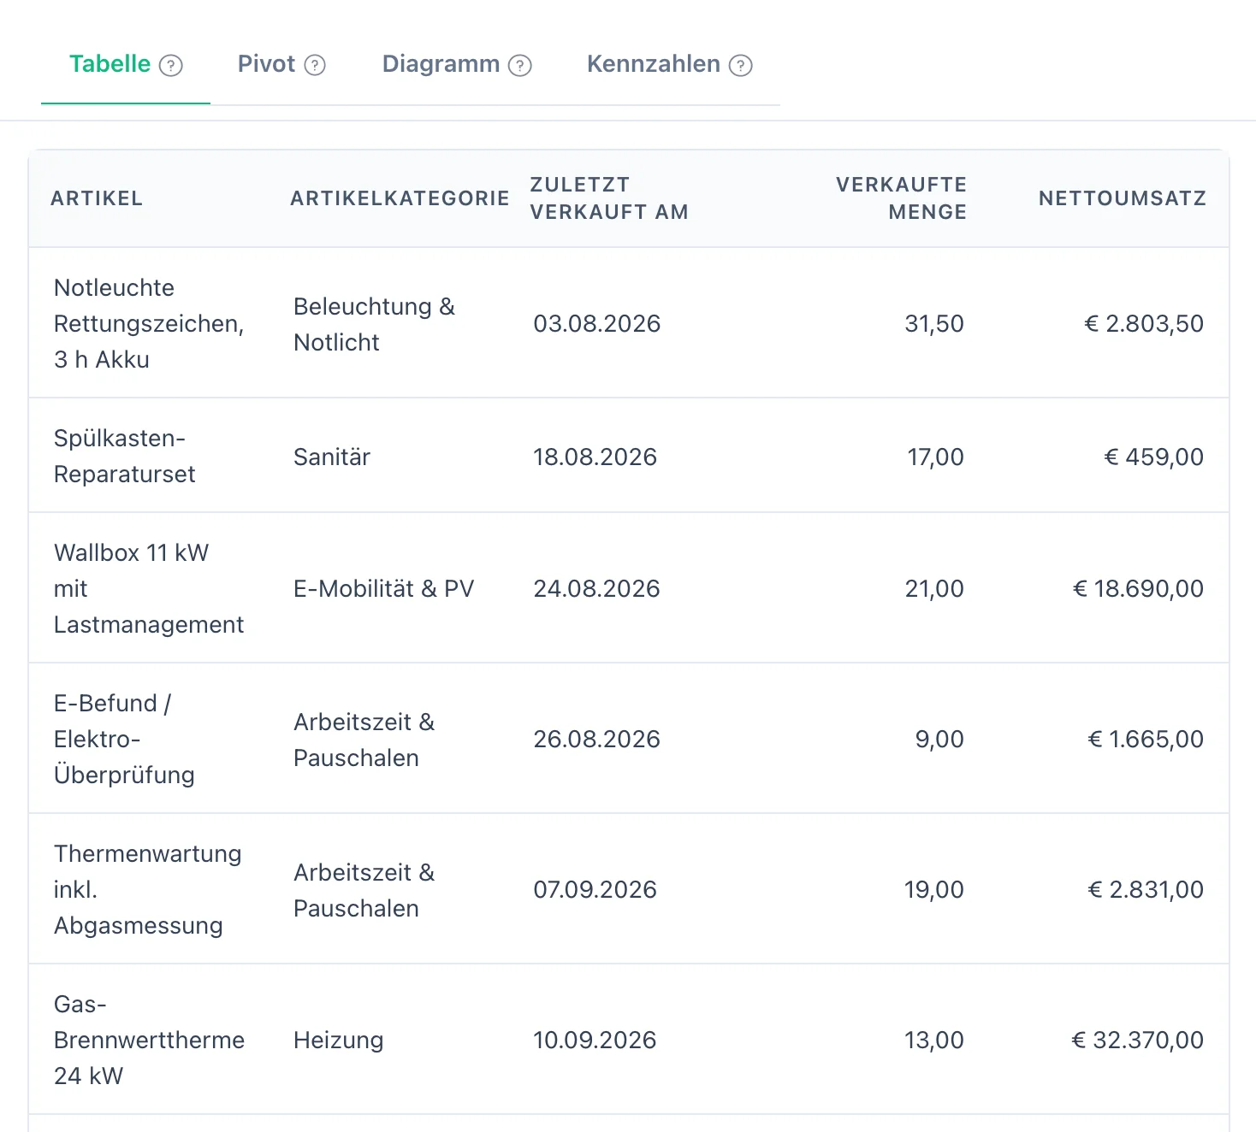Click net revenue € 18.690,00
The image size is (1256, 1132).
[1139, 588]
